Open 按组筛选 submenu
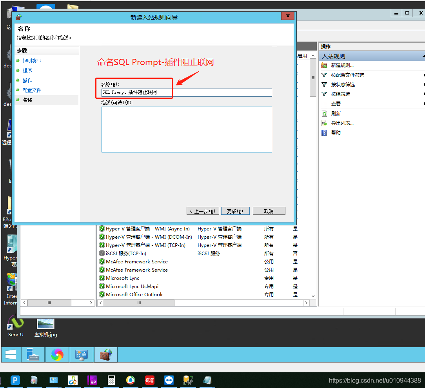This screenshot has width=425, height=388. [x=340, y=94]
